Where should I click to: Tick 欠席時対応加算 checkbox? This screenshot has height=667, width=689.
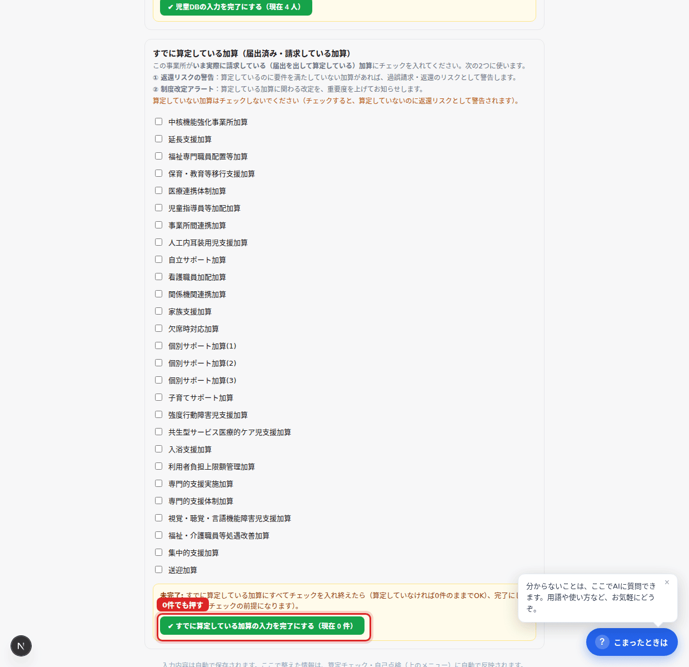(x=158, y=328)
